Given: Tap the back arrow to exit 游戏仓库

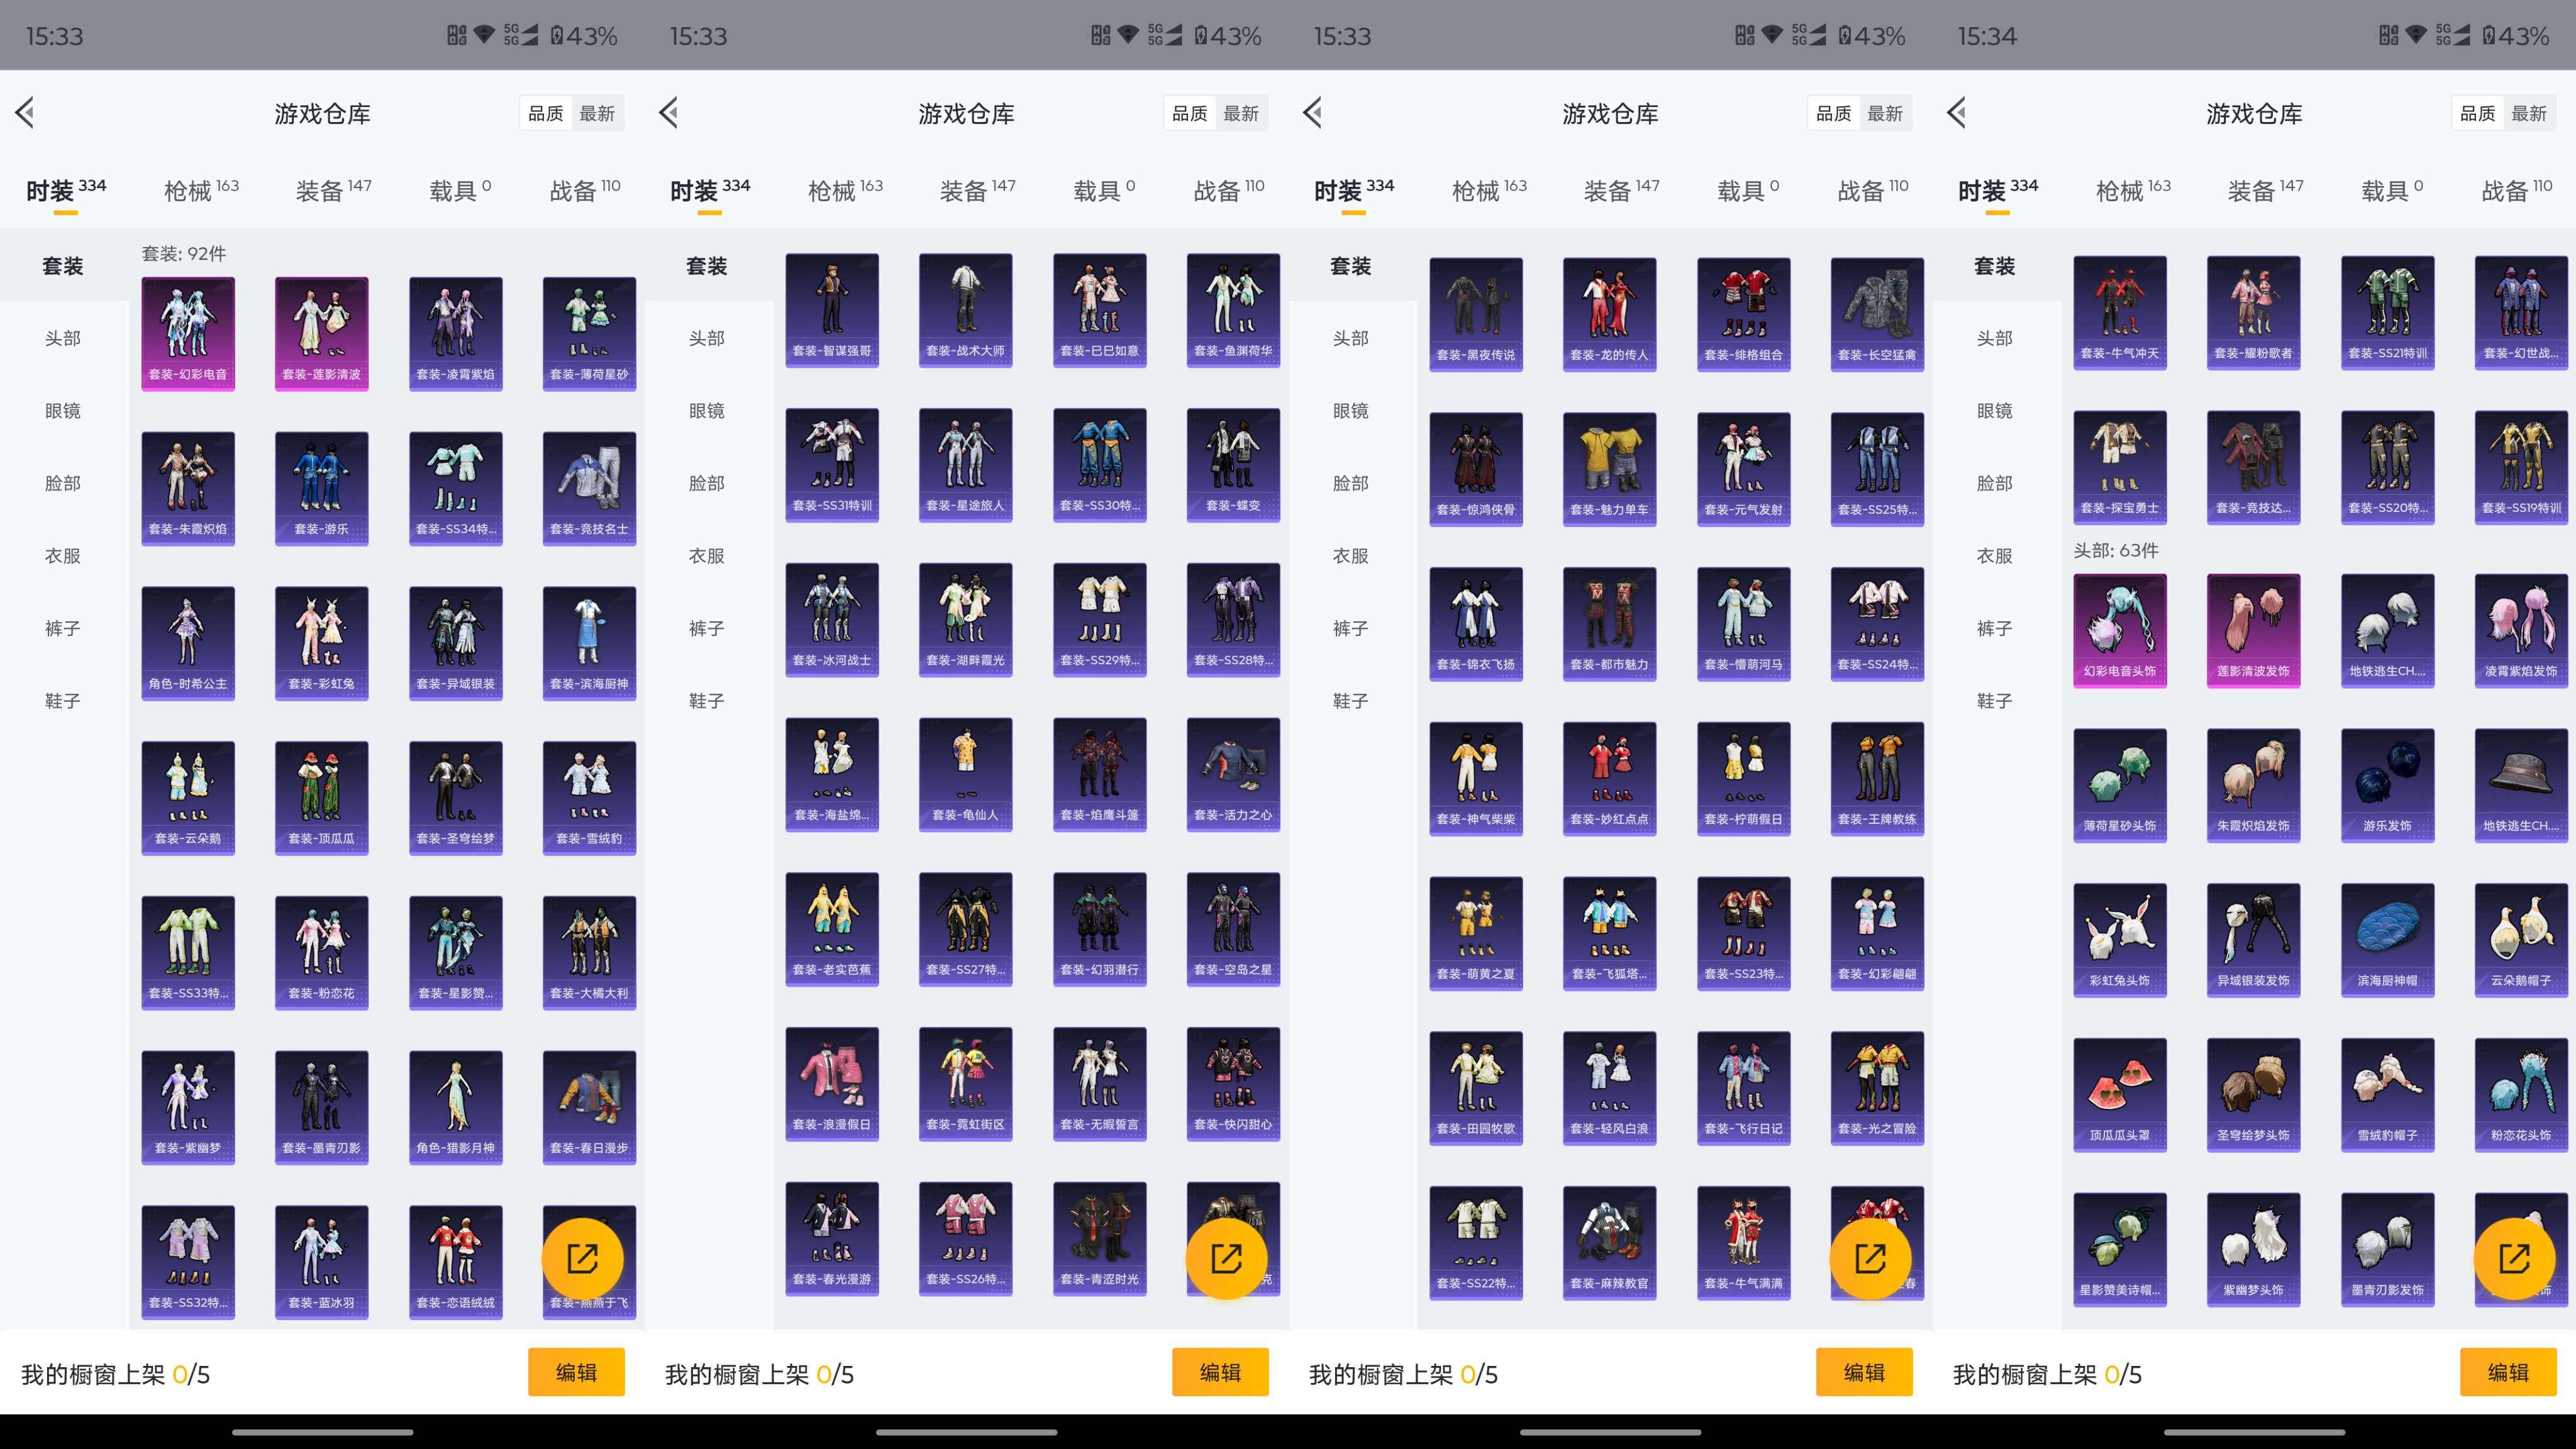Looking at the screenshot, I should [25, 113].
